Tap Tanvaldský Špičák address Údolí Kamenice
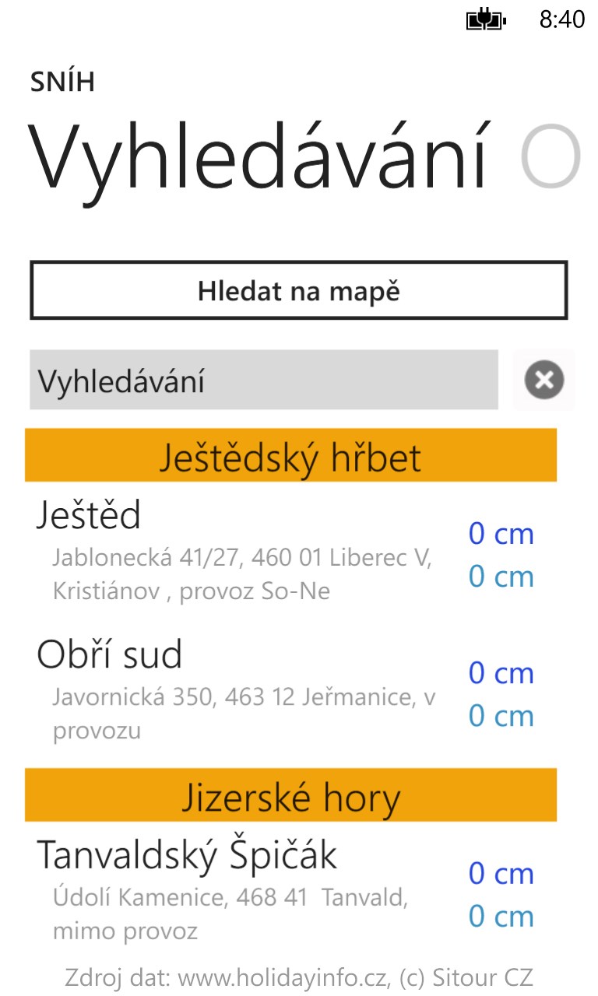598x996 pixels. (x=230, y=914)
